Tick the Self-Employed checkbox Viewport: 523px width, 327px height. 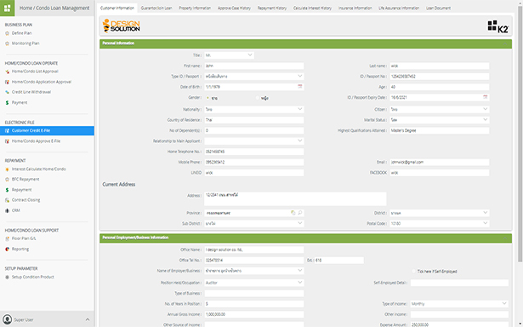point(414,271)
